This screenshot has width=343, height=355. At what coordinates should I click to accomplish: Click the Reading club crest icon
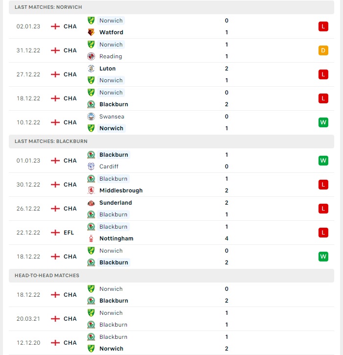(91, 56)
